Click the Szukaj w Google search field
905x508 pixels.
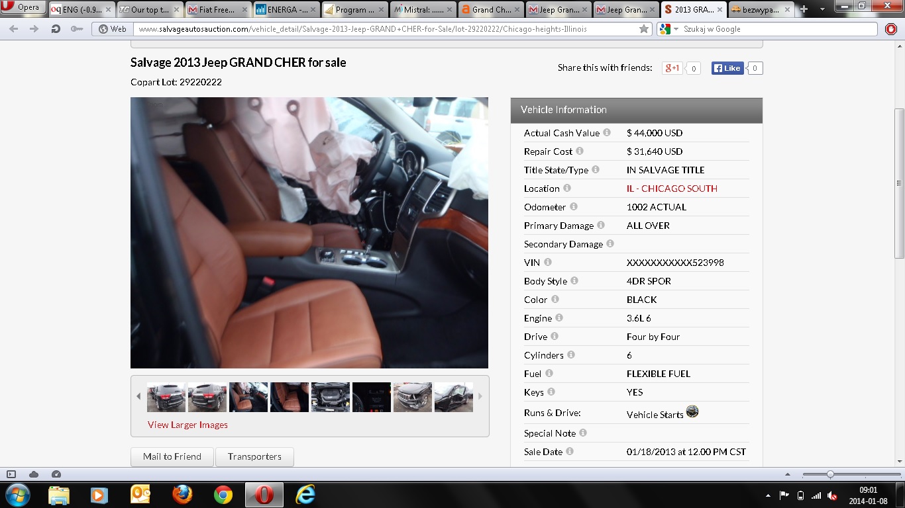778,29
